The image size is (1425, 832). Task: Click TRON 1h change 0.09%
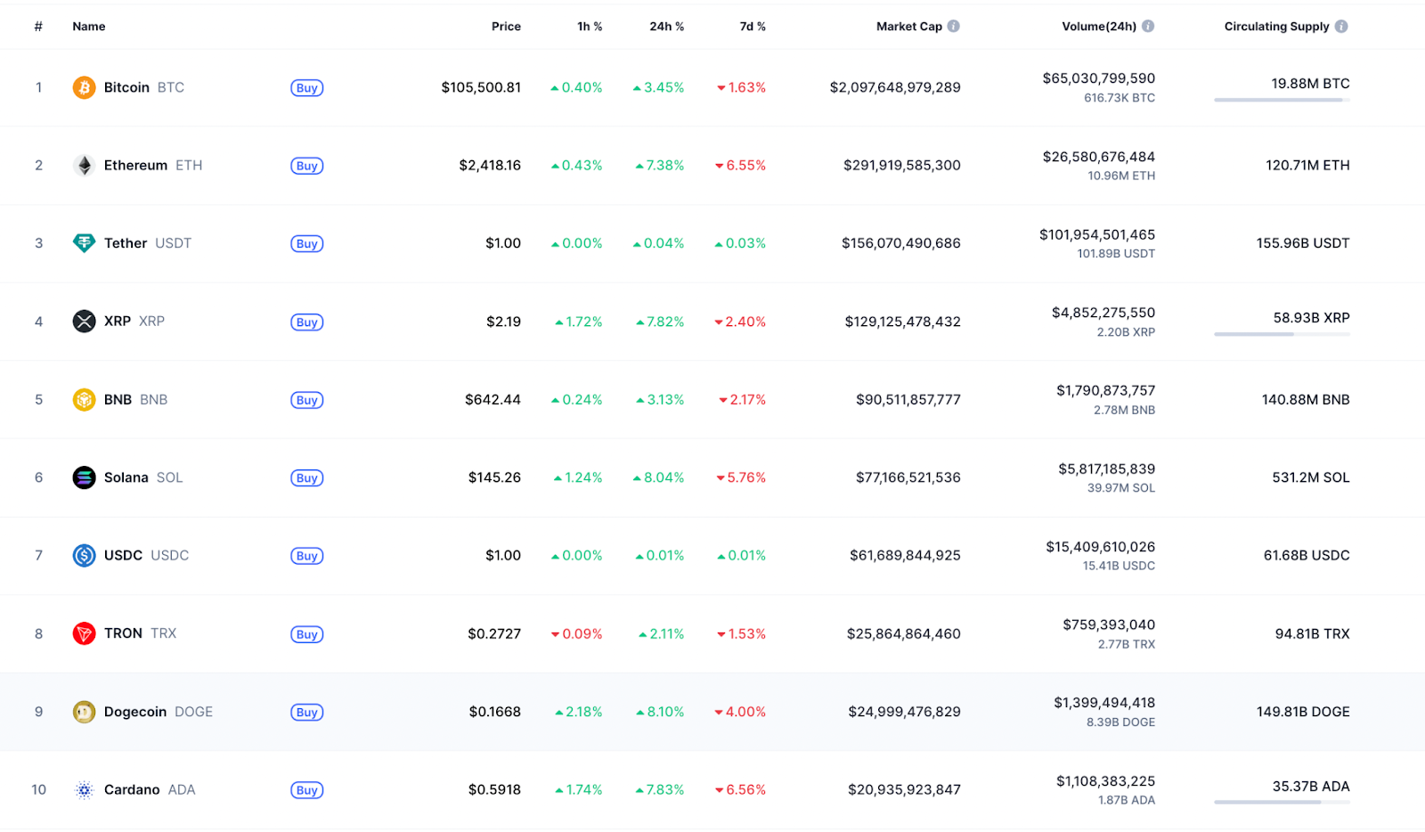(x=577, y=634)
